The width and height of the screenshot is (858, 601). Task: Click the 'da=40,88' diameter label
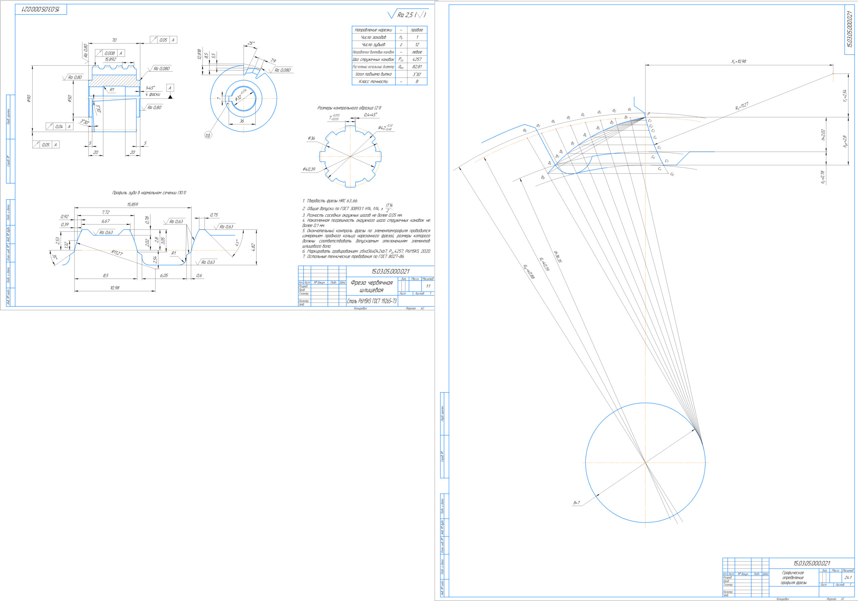tap(529, 272)
